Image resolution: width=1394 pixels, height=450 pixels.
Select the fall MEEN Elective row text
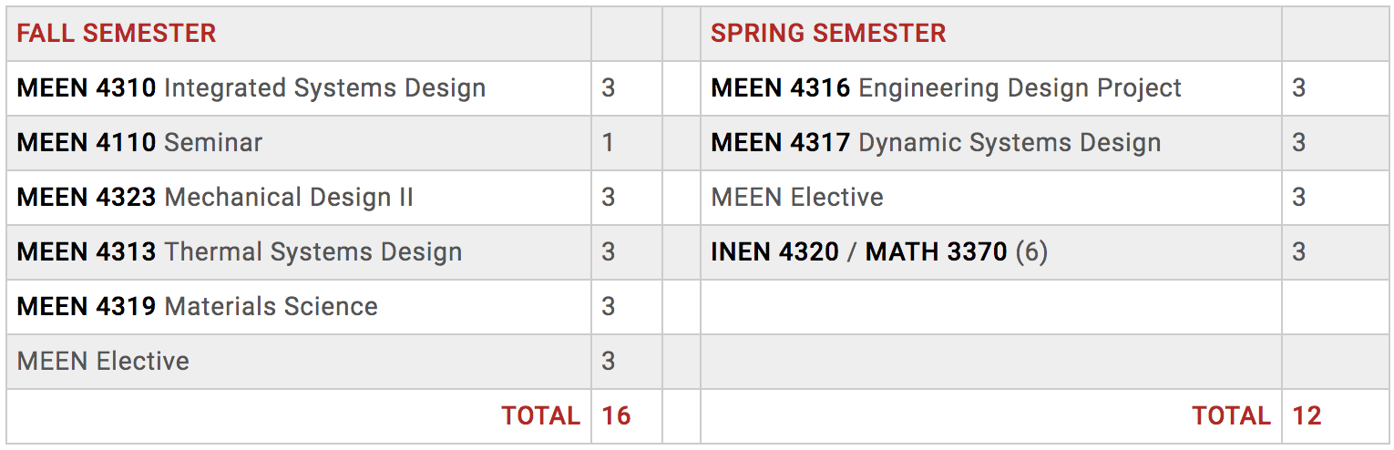pyautogui.click(x=103, y=362)
